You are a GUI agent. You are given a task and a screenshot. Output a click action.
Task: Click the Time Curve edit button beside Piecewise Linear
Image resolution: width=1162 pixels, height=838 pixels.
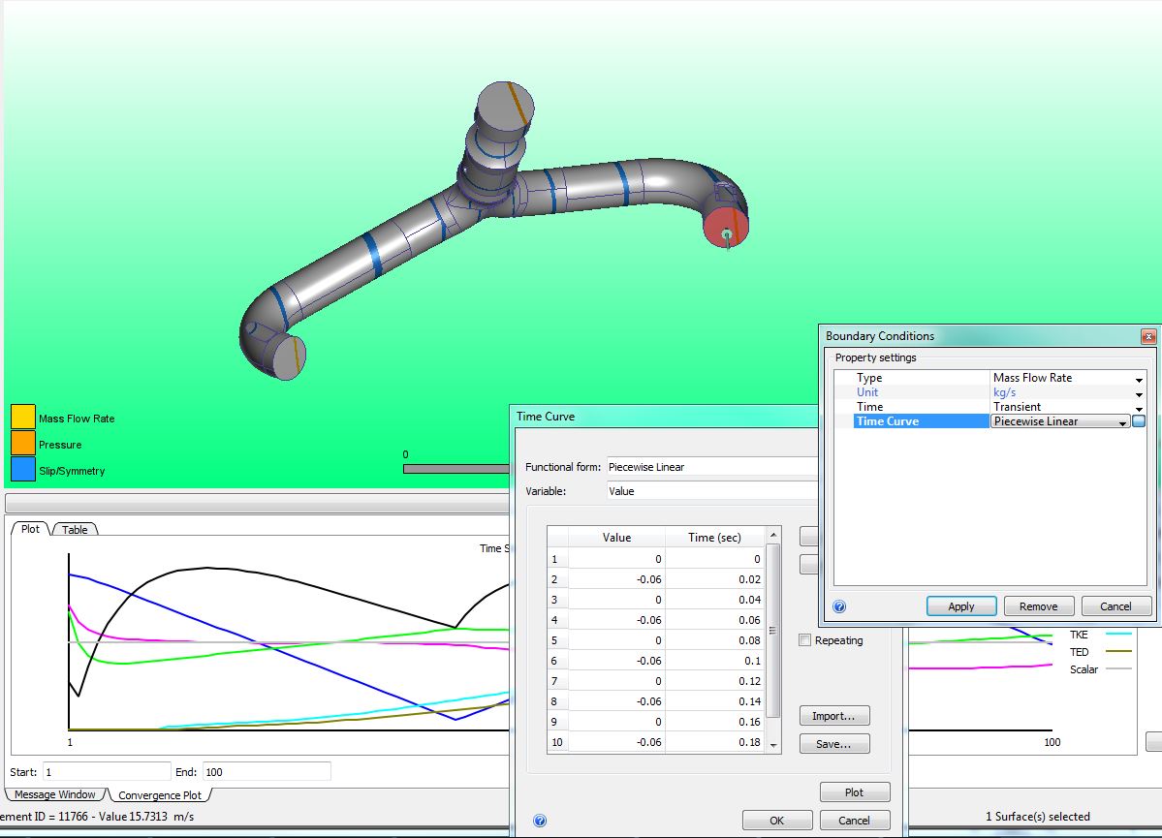click(1139, 420)
